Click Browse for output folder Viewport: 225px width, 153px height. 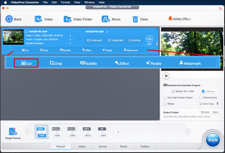click(x=205, y=112)
